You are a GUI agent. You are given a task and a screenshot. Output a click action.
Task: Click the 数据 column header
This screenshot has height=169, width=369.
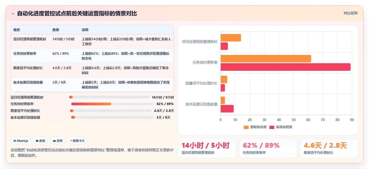(56, 30)
